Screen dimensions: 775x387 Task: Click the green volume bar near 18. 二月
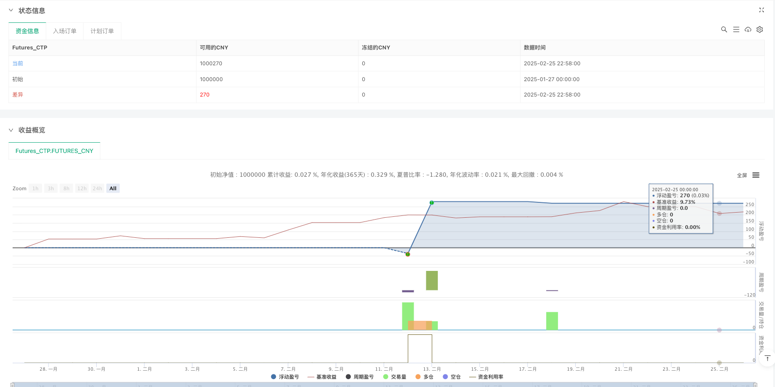pos(552,321)
